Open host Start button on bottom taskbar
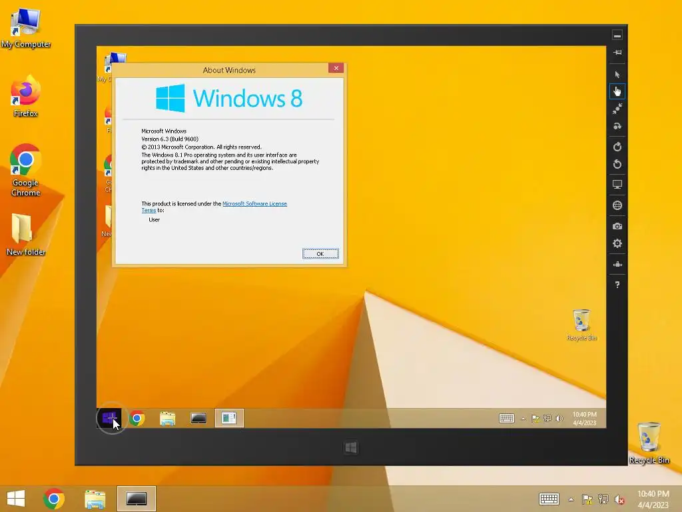This screenshot has width=682, height=512. 16,499
